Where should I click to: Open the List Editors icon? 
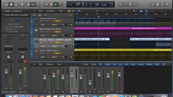(153, 5)
